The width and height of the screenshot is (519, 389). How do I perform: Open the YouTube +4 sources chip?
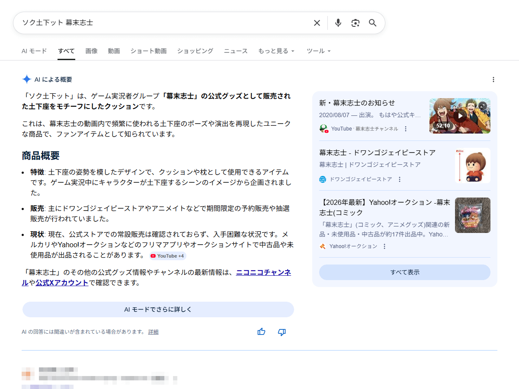coord(168,256)
